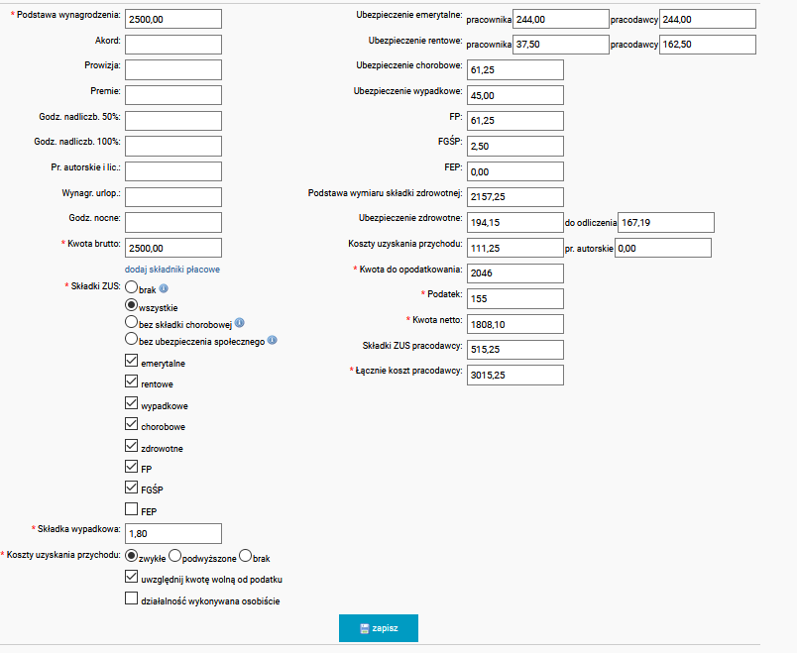
Task: Click Godz. nocne input field
Action: (173, 222)
